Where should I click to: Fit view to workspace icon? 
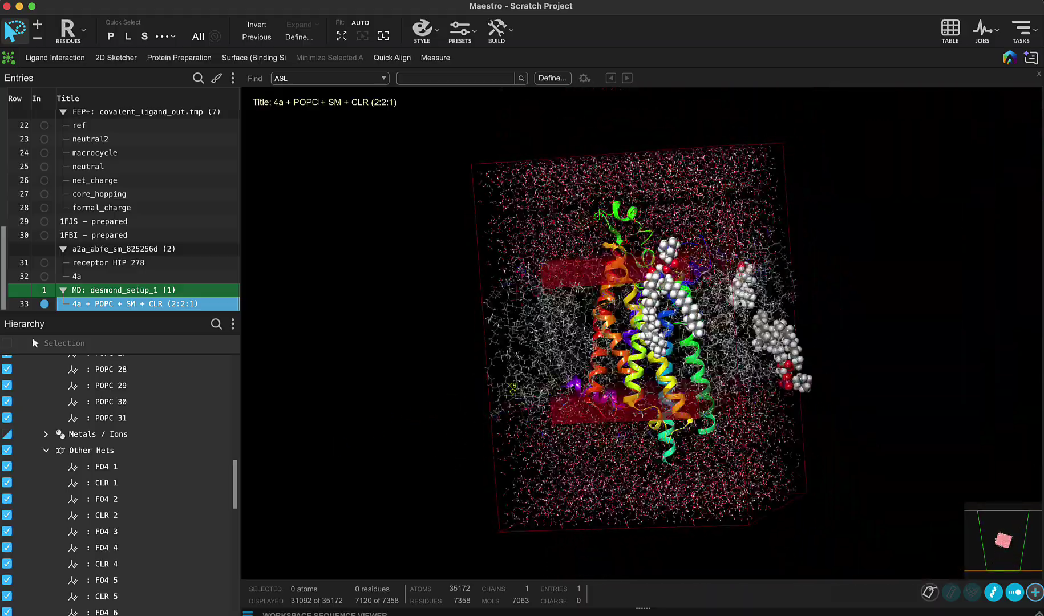(x=342, y=36)
